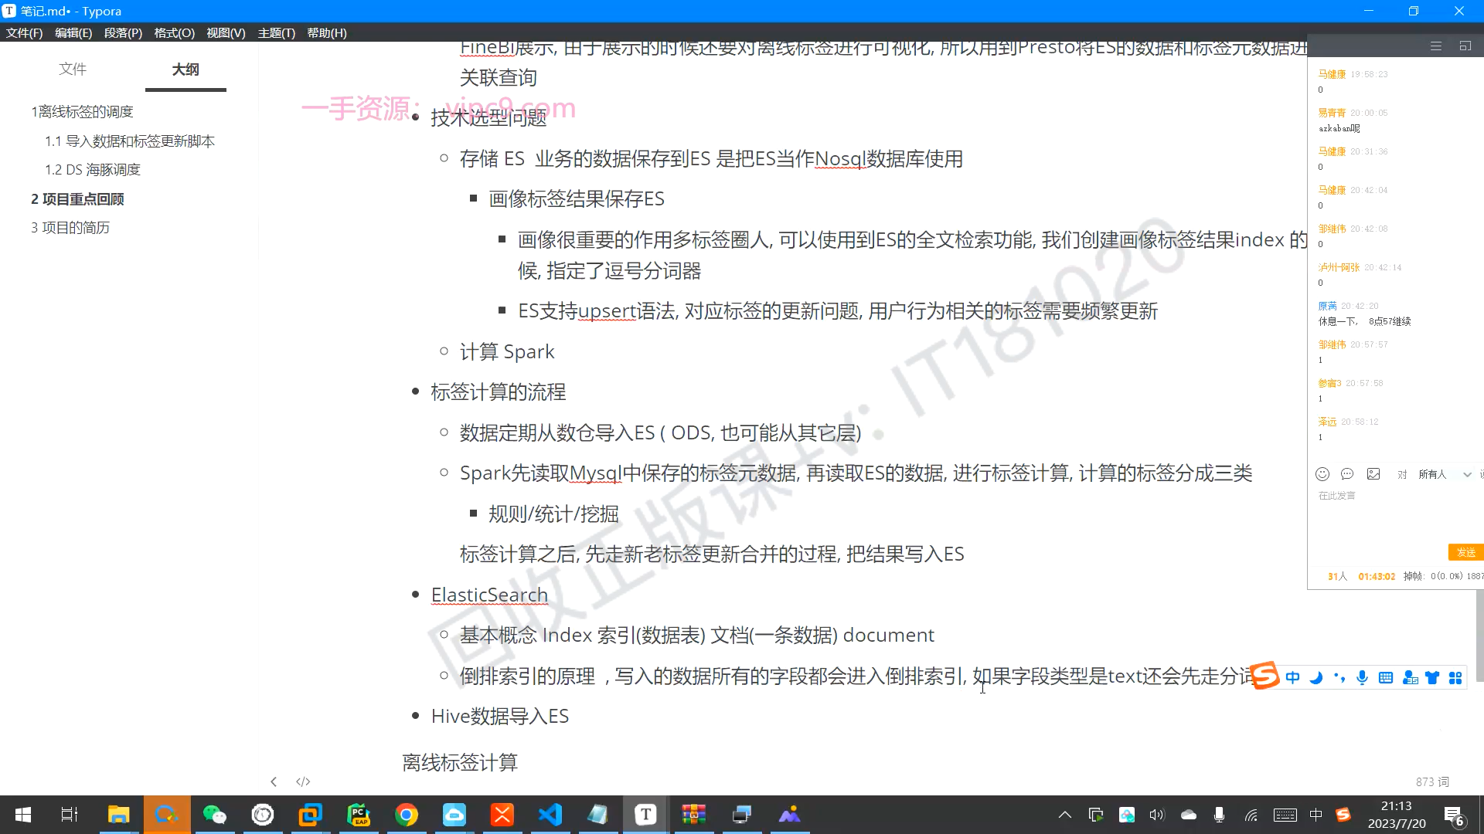
Task: Open the 段落(P) menu
Action: [x=123, y=32]
